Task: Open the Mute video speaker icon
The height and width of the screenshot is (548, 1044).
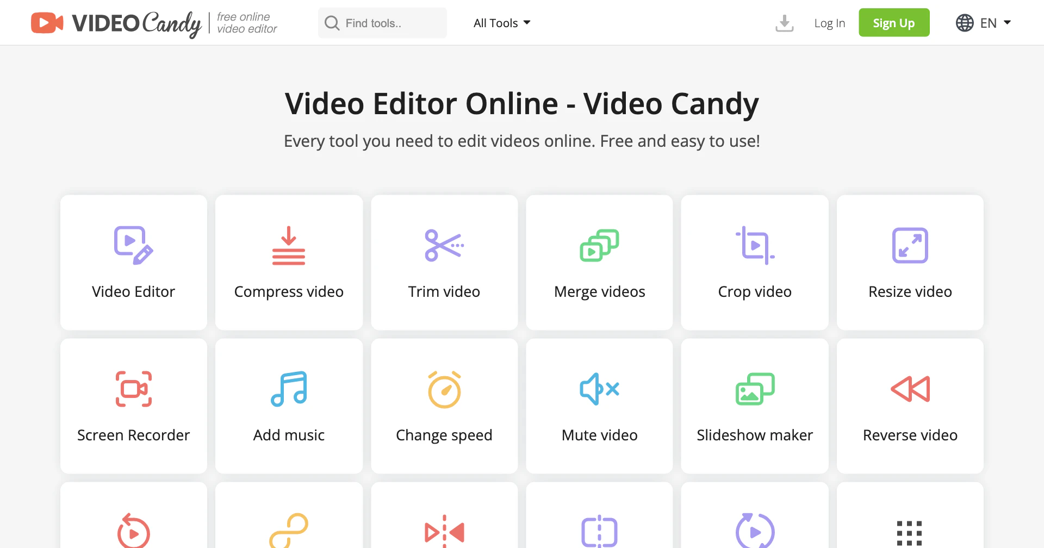Action: tap(599, 389)
